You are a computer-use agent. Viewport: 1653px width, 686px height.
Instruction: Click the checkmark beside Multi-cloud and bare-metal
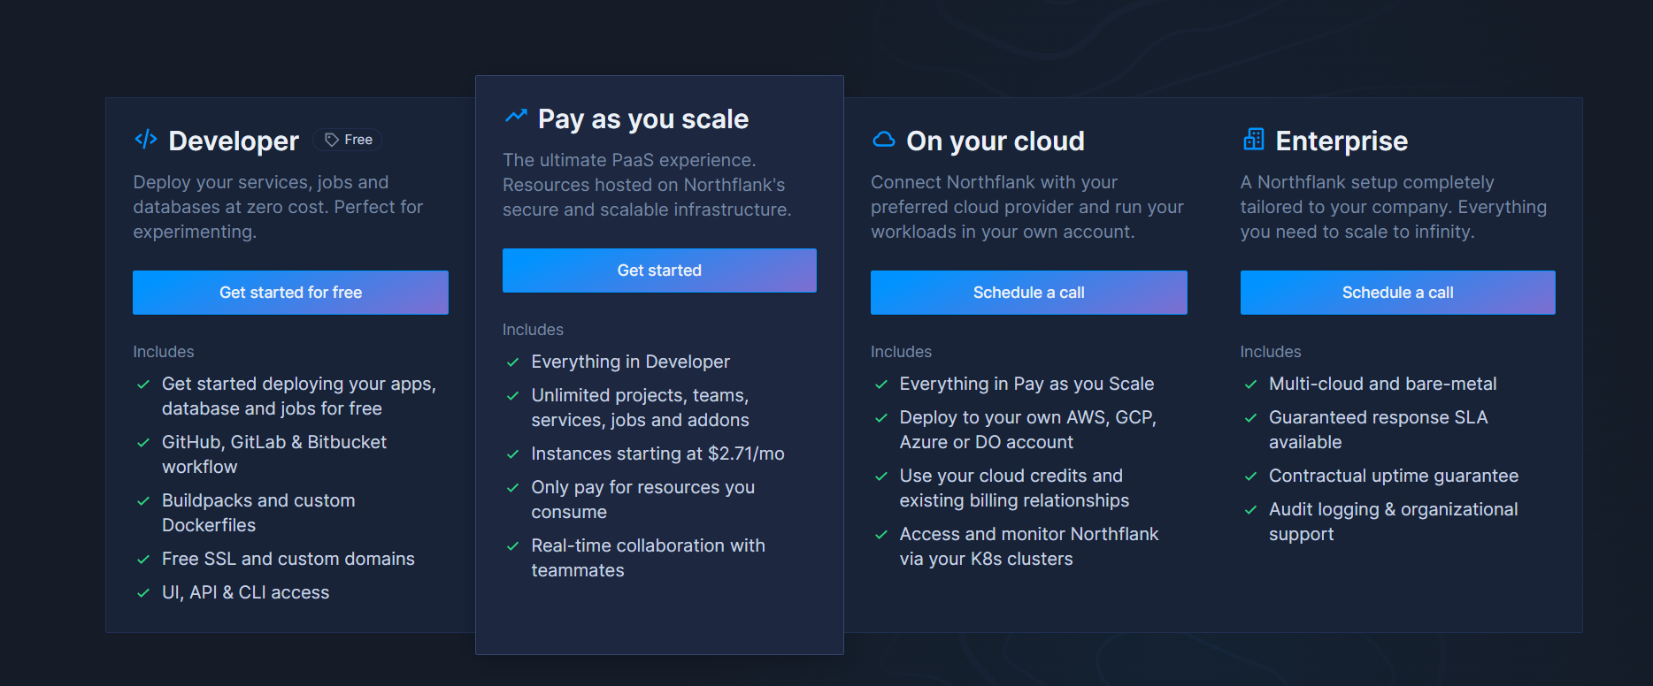click(x=1250, y=385)
